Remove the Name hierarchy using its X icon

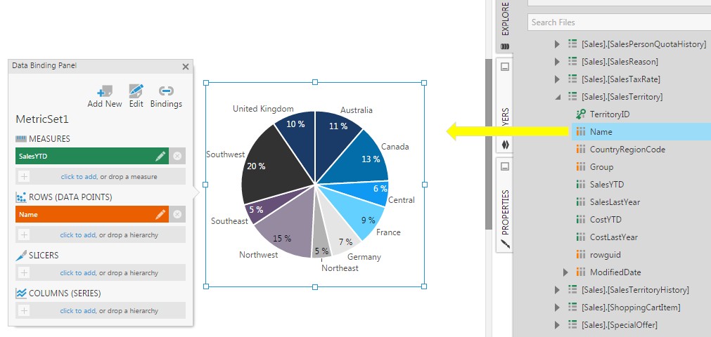(177, 214)
